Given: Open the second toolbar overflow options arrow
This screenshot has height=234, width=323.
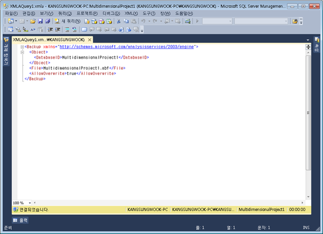Looking at the screenshot, I should tap(142, 30).
